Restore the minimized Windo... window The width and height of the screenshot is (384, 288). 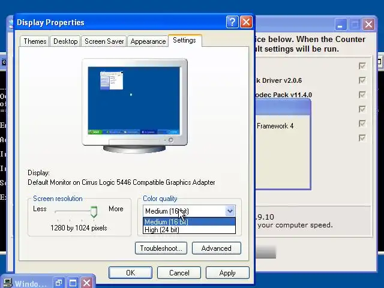point(59,283)
